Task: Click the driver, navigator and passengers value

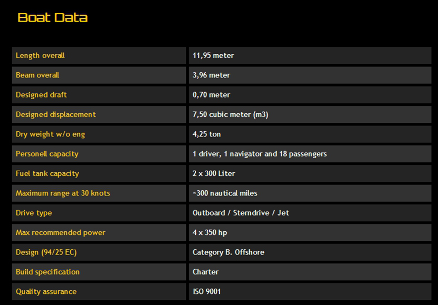Action: pyautogui.click(x=260, y=154)
